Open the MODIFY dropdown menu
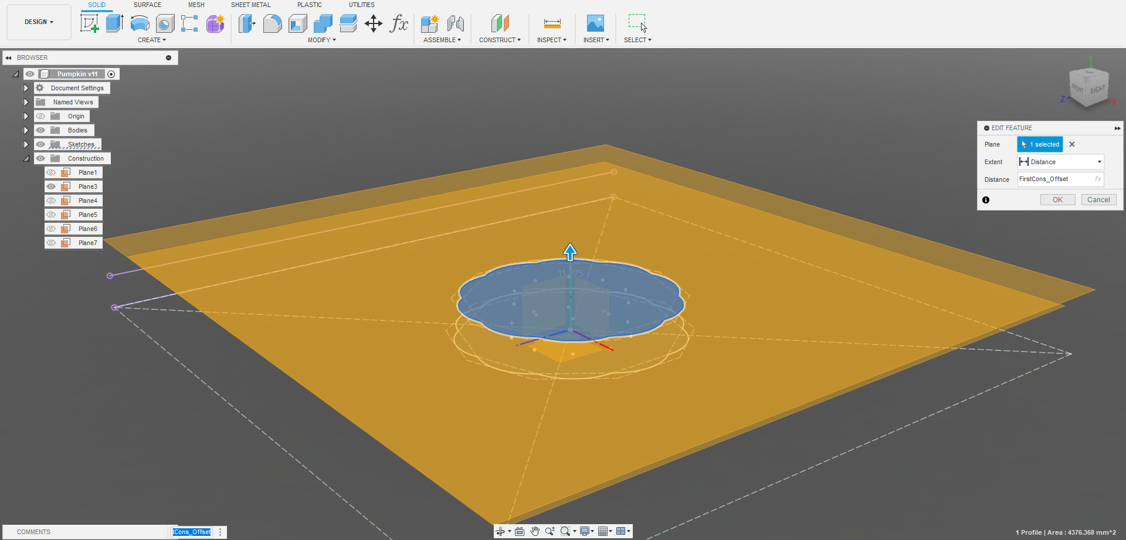 (322, 40)
